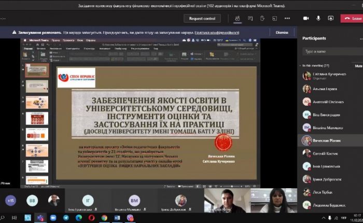Screen dimensions: 363x223
Task: Select the first slide thumbnail in shared PowerPoint
Action: coord(37,71)
